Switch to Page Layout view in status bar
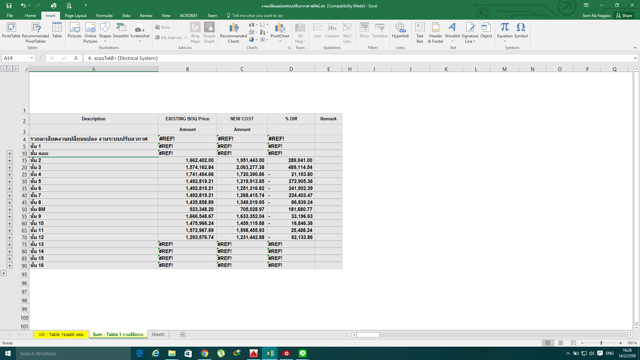640x360 pixels. click(561, 343)
